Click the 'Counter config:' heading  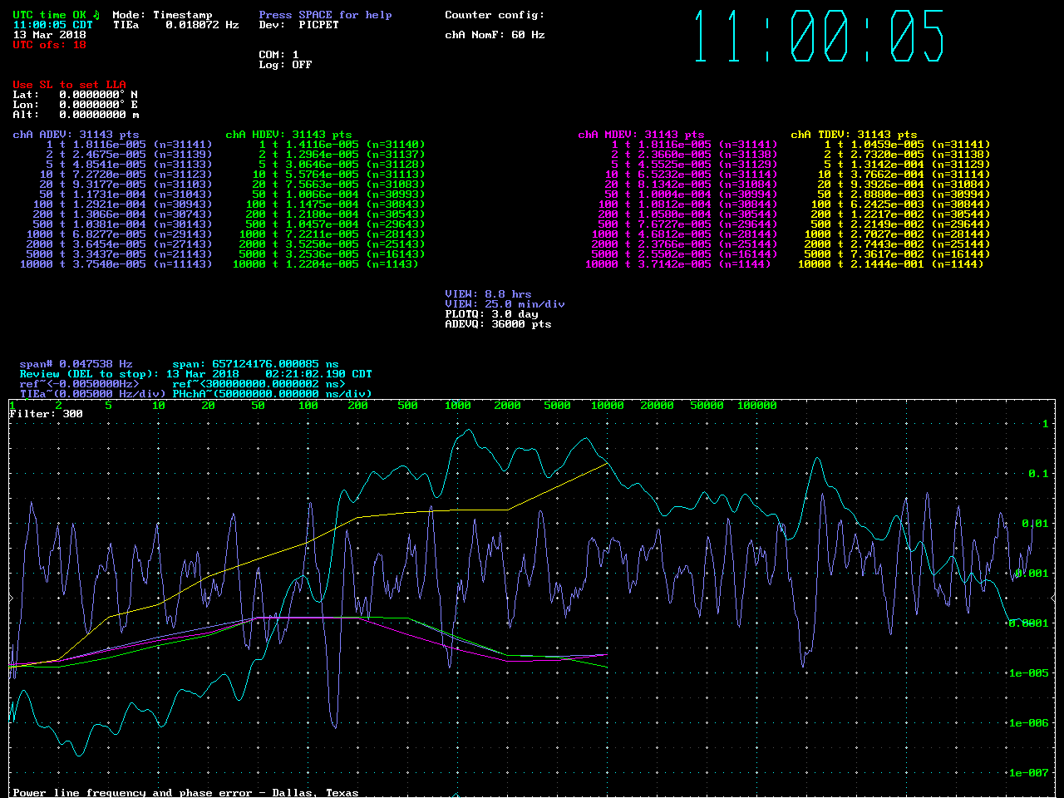pos(495,15)
